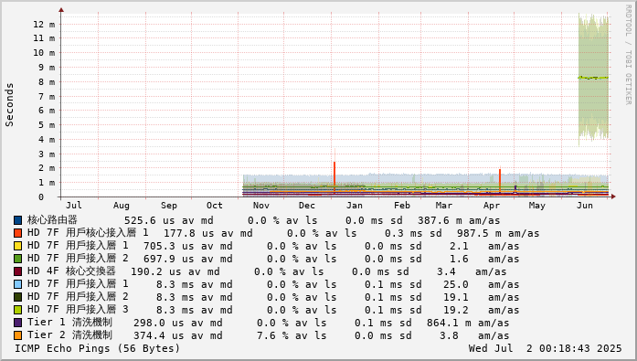Click the dark olive swatch on the 19.1 am/as row
Viewport: 637px width, 361px height.
[x=18, y=297]
